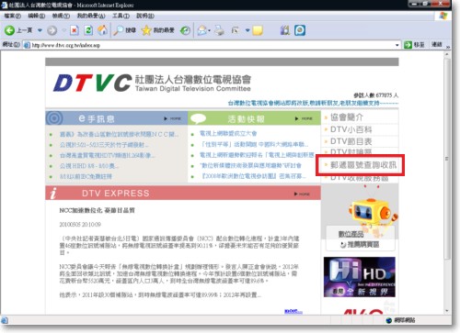The height and width of the screenshot is (333, 460).
Task: Click the green Go arrow button
Action: tap(408, 45)
